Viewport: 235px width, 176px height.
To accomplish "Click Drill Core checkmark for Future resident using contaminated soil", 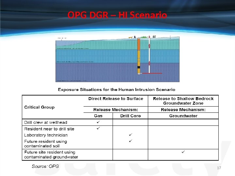I will (131, 141).
